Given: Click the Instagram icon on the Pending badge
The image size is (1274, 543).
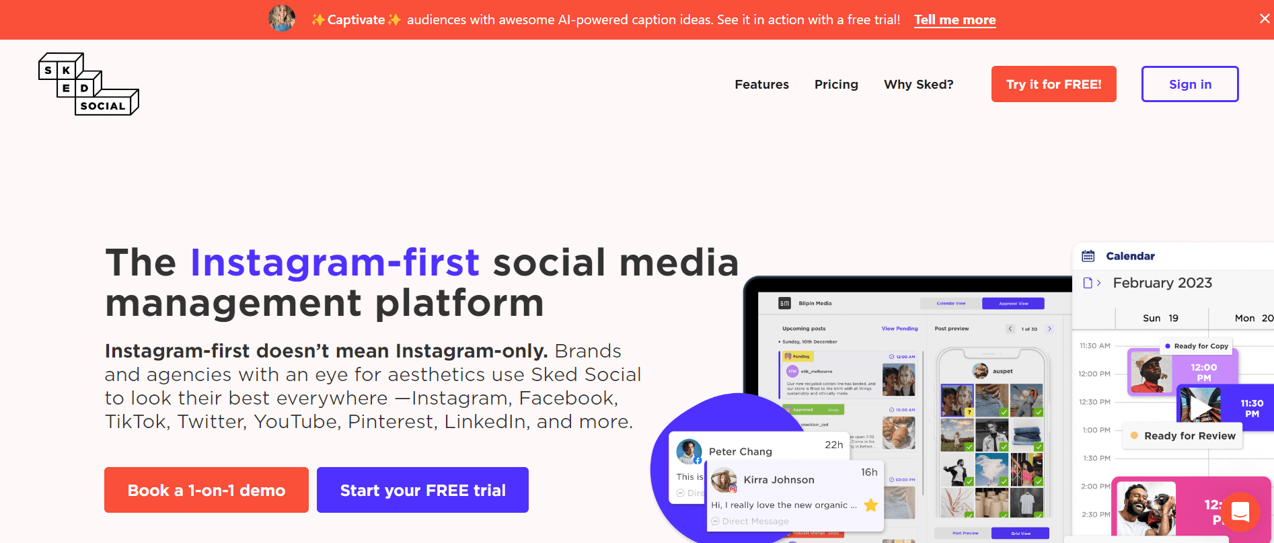Looking at the screenshot, I should 788,356.
